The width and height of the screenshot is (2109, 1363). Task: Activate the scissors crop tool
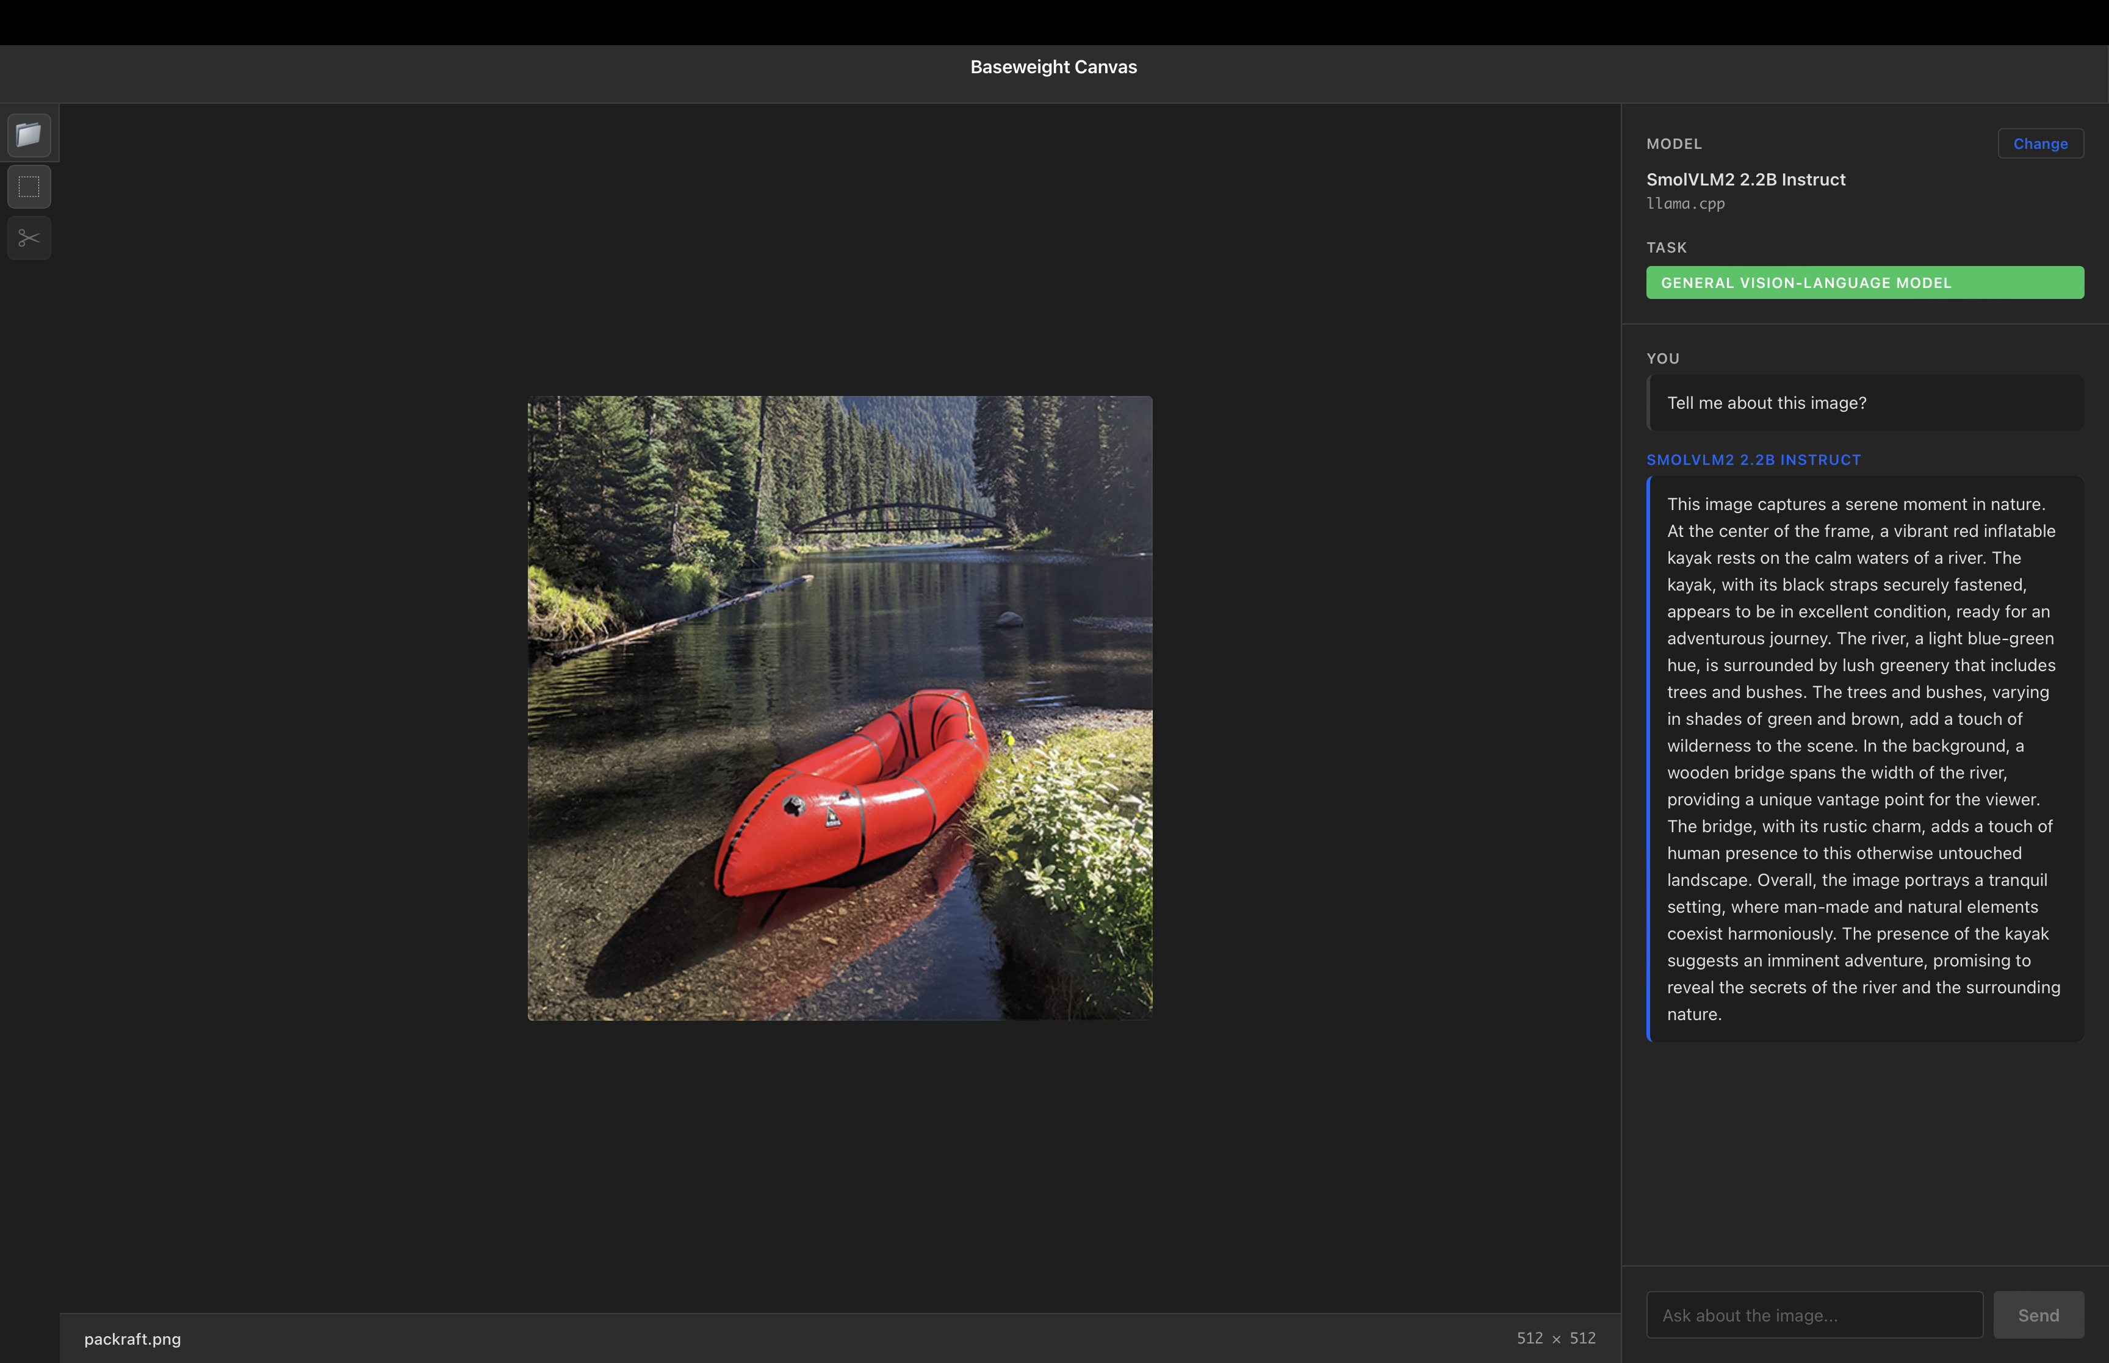tap(29, 237)
